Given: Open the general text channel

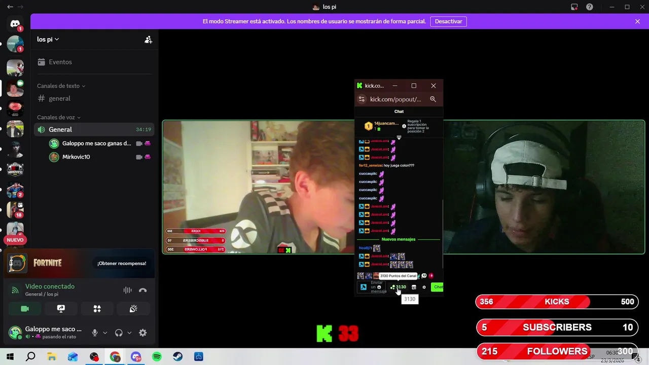Looking at the screenshot, I should tap(94, 98).
